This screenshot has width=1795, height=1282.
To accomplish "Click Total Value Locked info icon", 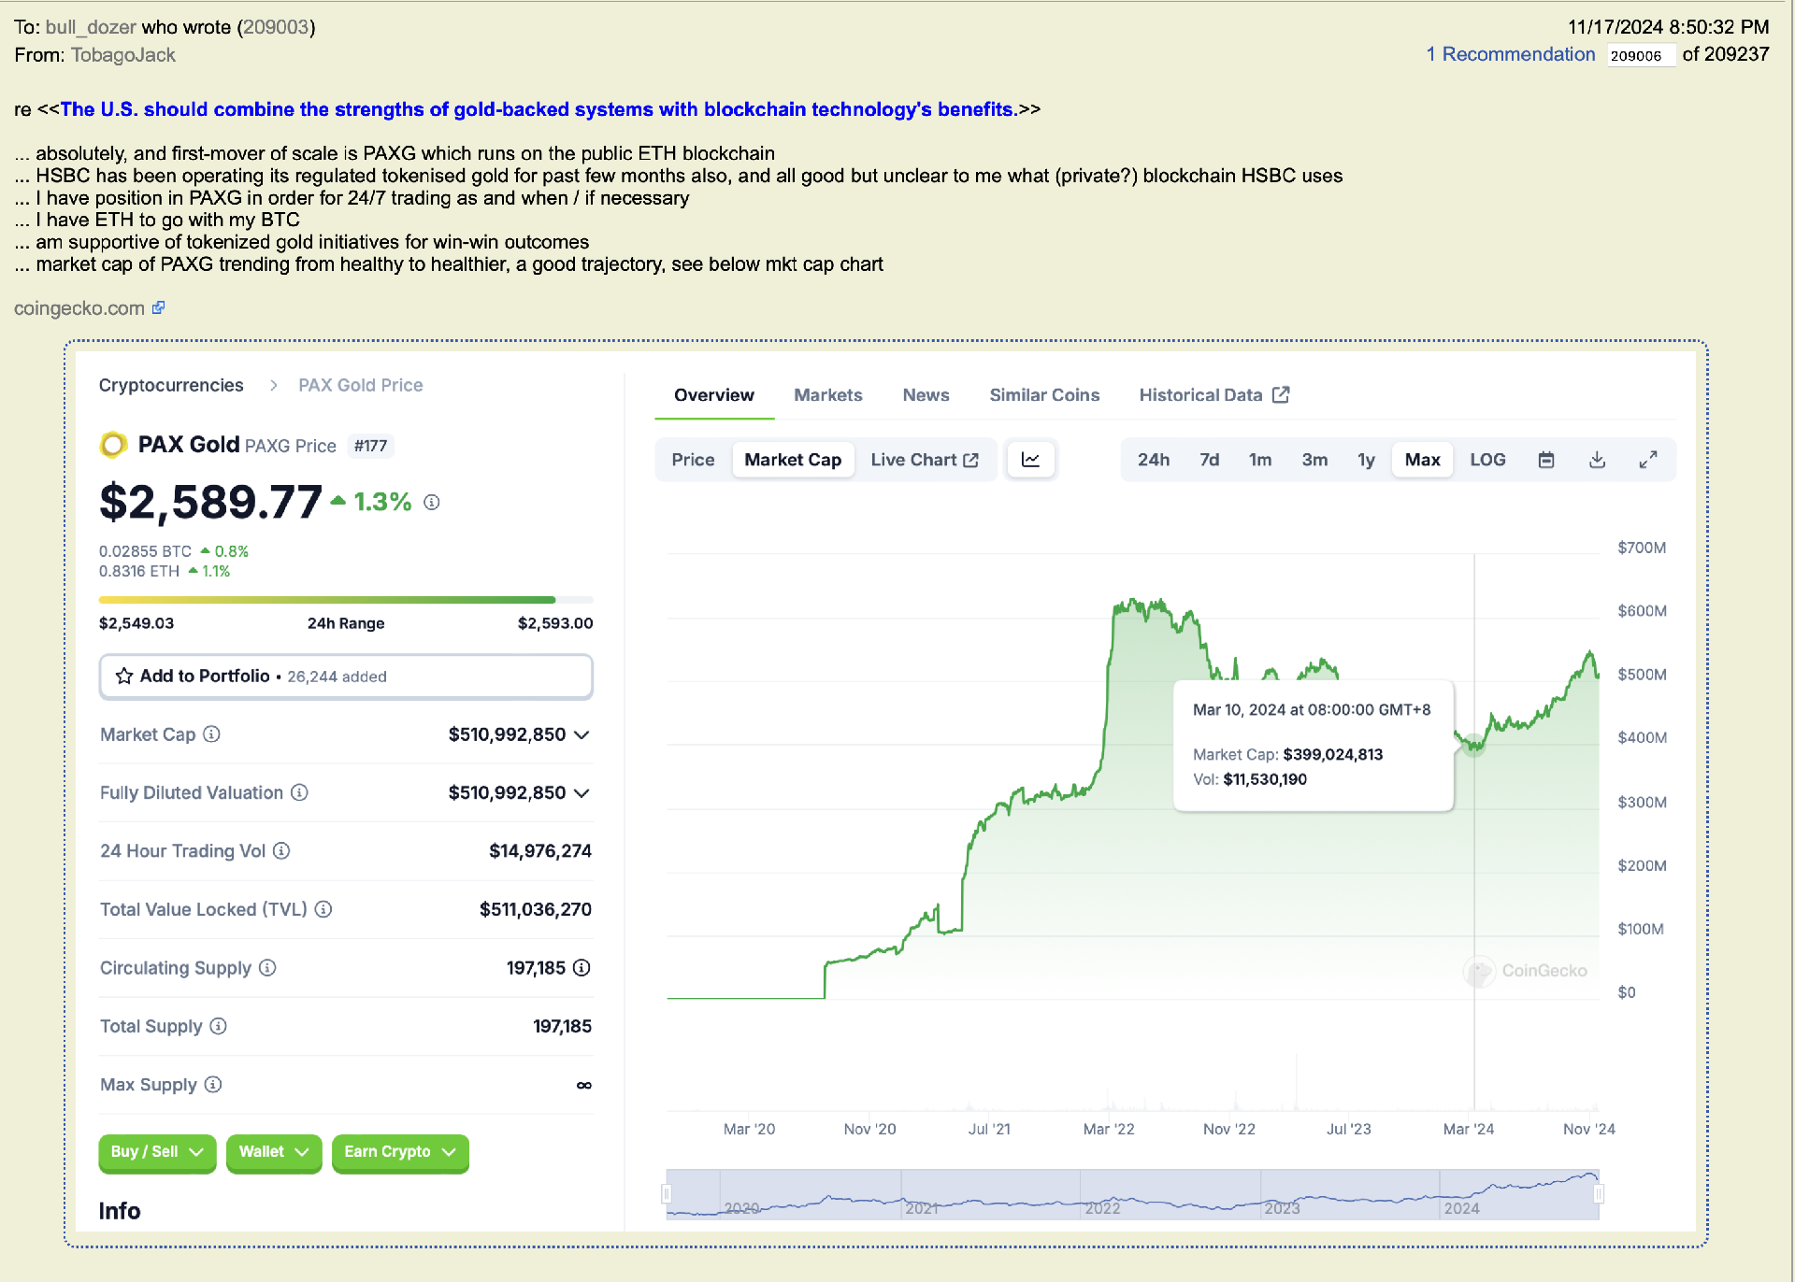I will pyautogui.click(x=323, y=909).
